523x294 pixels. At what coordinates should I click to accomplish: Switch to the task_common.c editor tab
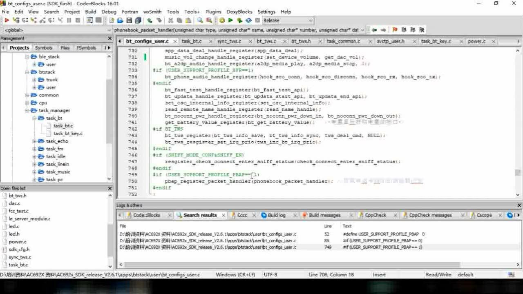click(343, 41)
